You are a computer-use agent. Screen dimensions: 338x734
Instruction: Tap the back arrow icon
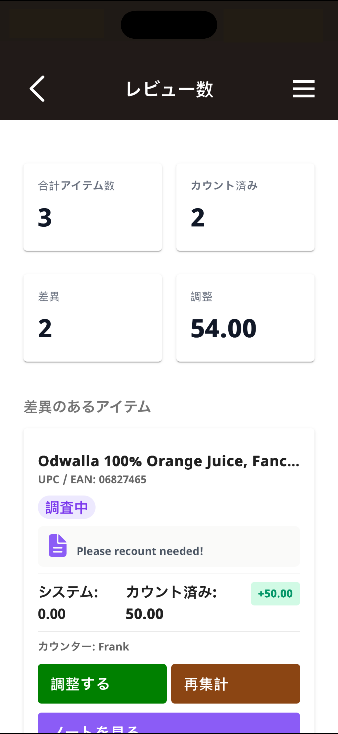coord(37,89)
